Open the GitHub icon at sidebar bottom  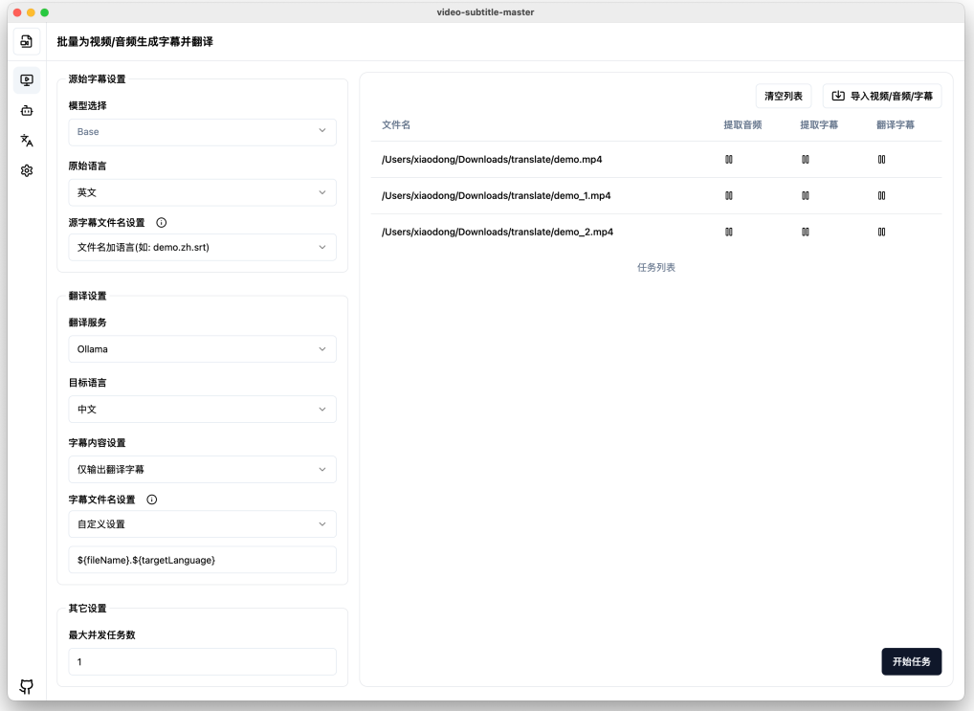point(27,686)
